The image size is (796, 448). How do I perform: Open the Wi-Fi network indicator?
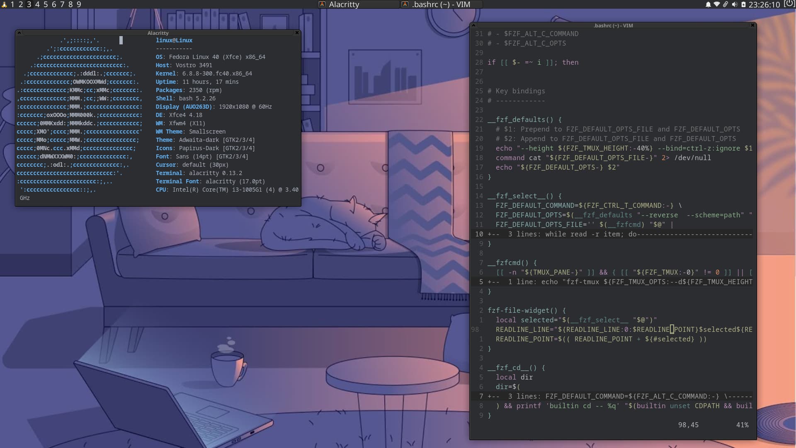pyautogui.click(x=716, y=5)
